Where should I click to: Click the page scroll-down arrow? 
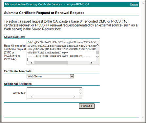(x=143, y=117)
